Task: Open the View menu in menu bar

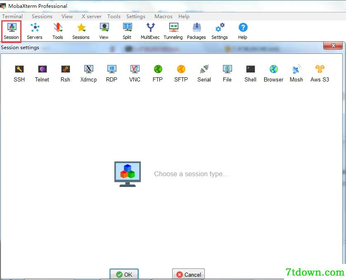Action: [x=67, y=17]
